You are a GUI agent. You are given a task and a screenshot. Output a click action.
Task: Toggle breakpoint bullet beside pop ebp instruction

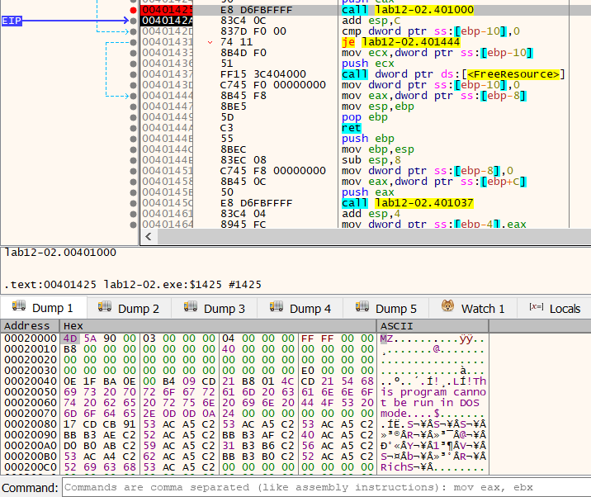[x=135, y=116]
